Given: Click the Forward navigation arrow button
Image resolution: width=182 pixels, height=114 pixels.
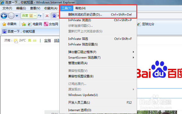Looking at the screenshot, I should tap(11, 16).
